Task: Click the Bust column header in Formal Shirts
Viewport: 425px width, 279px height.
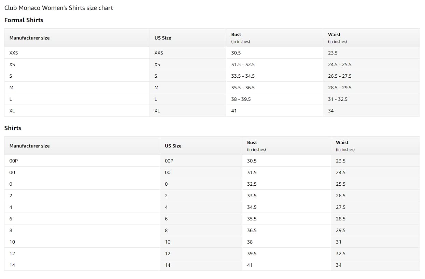Action: pyautogui.click(x=274, y=38)
